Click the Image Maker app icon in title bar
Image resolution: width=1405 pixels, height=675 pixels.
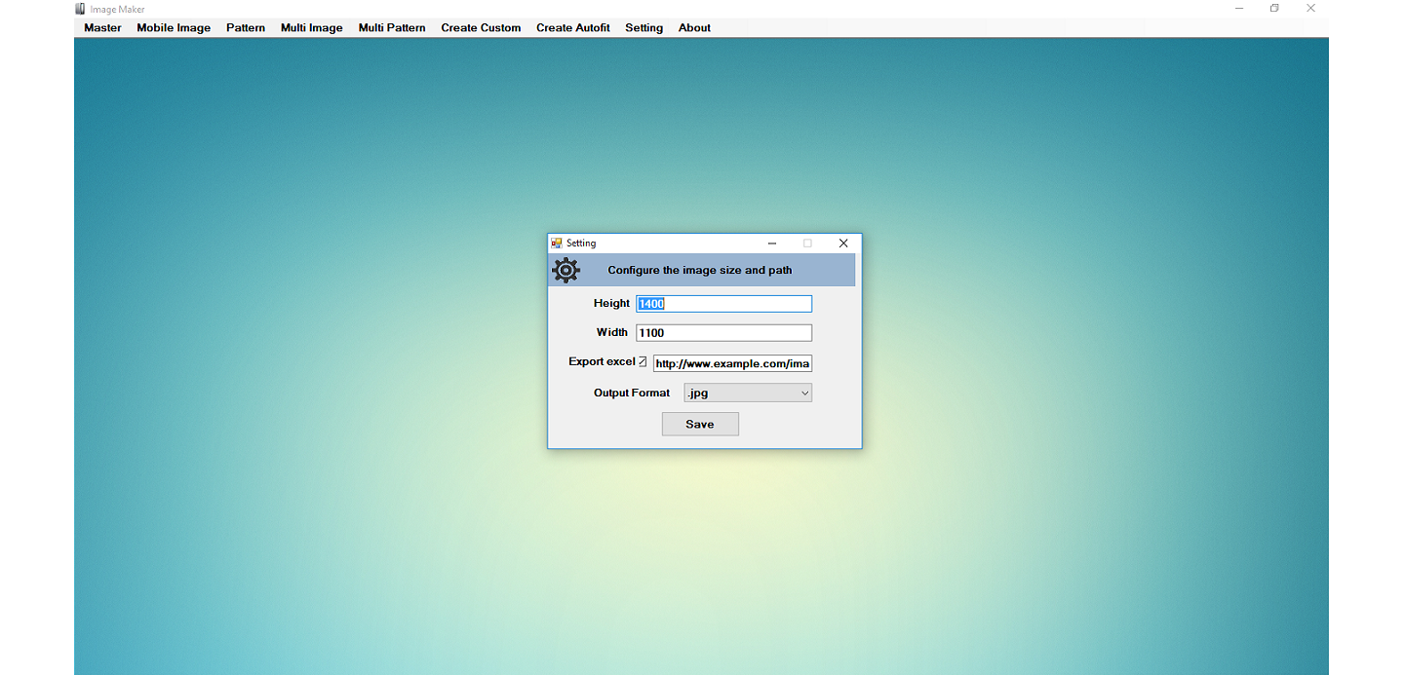pos(81,9)
